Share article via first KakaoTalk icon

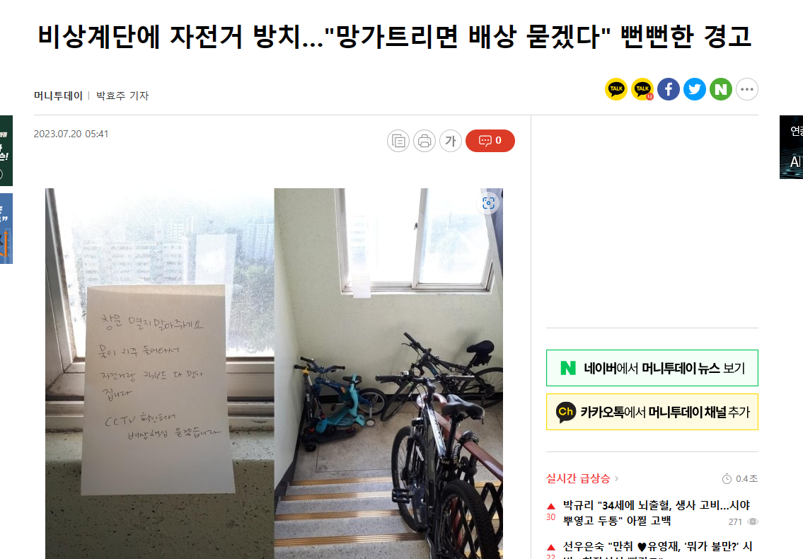click(x=616, y=89)
